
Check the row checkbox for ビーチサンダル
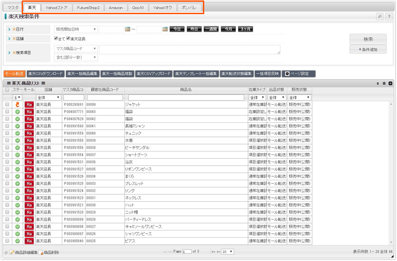click(x=7, y=148)
